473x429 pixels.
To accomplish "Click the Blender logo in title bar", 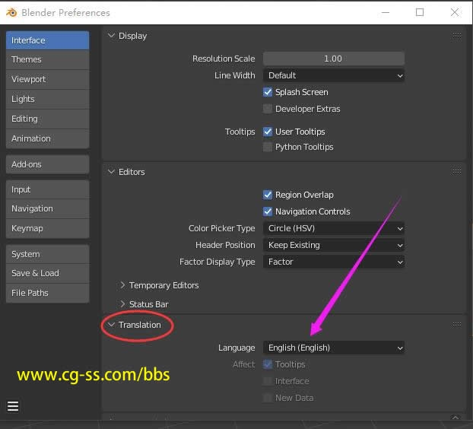I will (x=11, y=12).
